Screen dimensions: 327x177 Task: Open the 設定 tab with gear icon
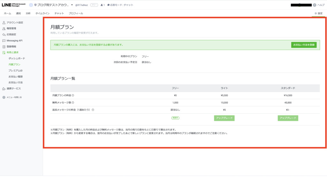click(318, 13)
